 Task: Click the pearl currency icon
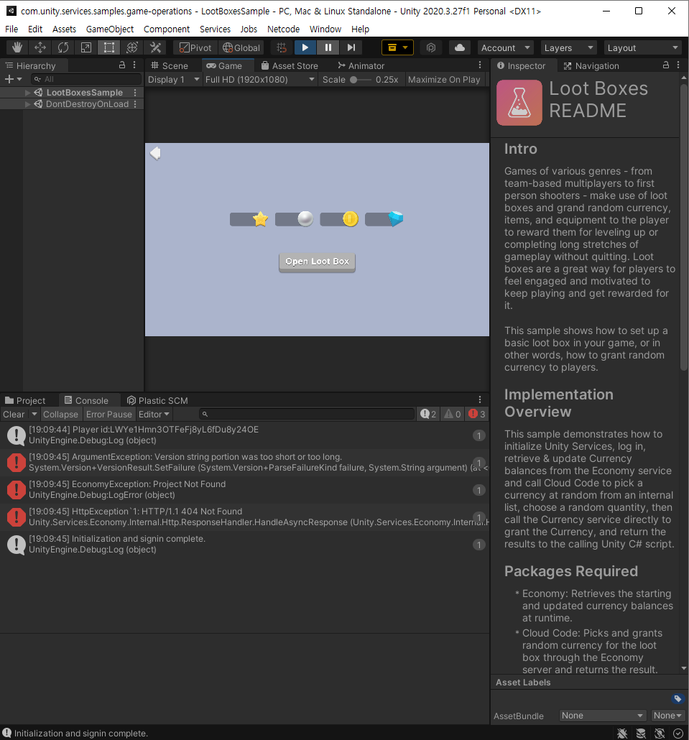[x=305, y=219]
